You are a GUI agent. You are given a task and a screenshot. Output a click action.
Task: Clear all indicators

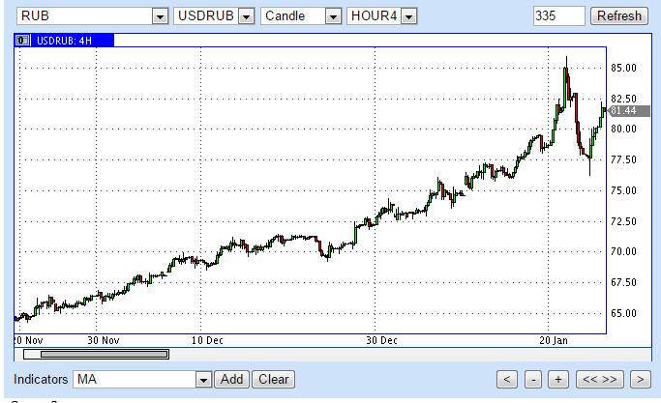point(274,380)
